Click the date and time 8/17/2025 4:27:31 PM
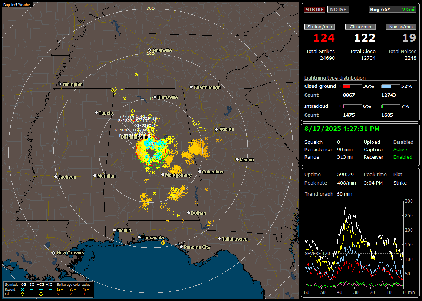Image resolution: width=422 pixels, height=301 pixels. pos(342,129)
